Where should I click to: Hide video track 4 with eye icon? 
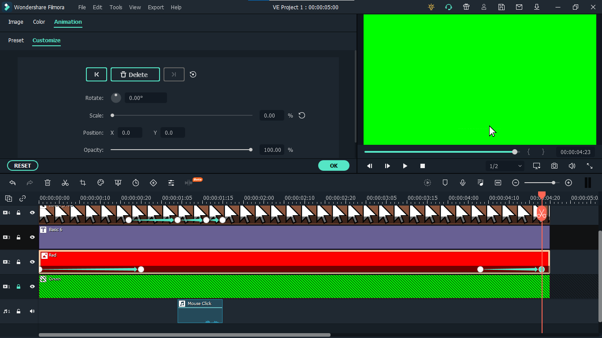point(32,213)
